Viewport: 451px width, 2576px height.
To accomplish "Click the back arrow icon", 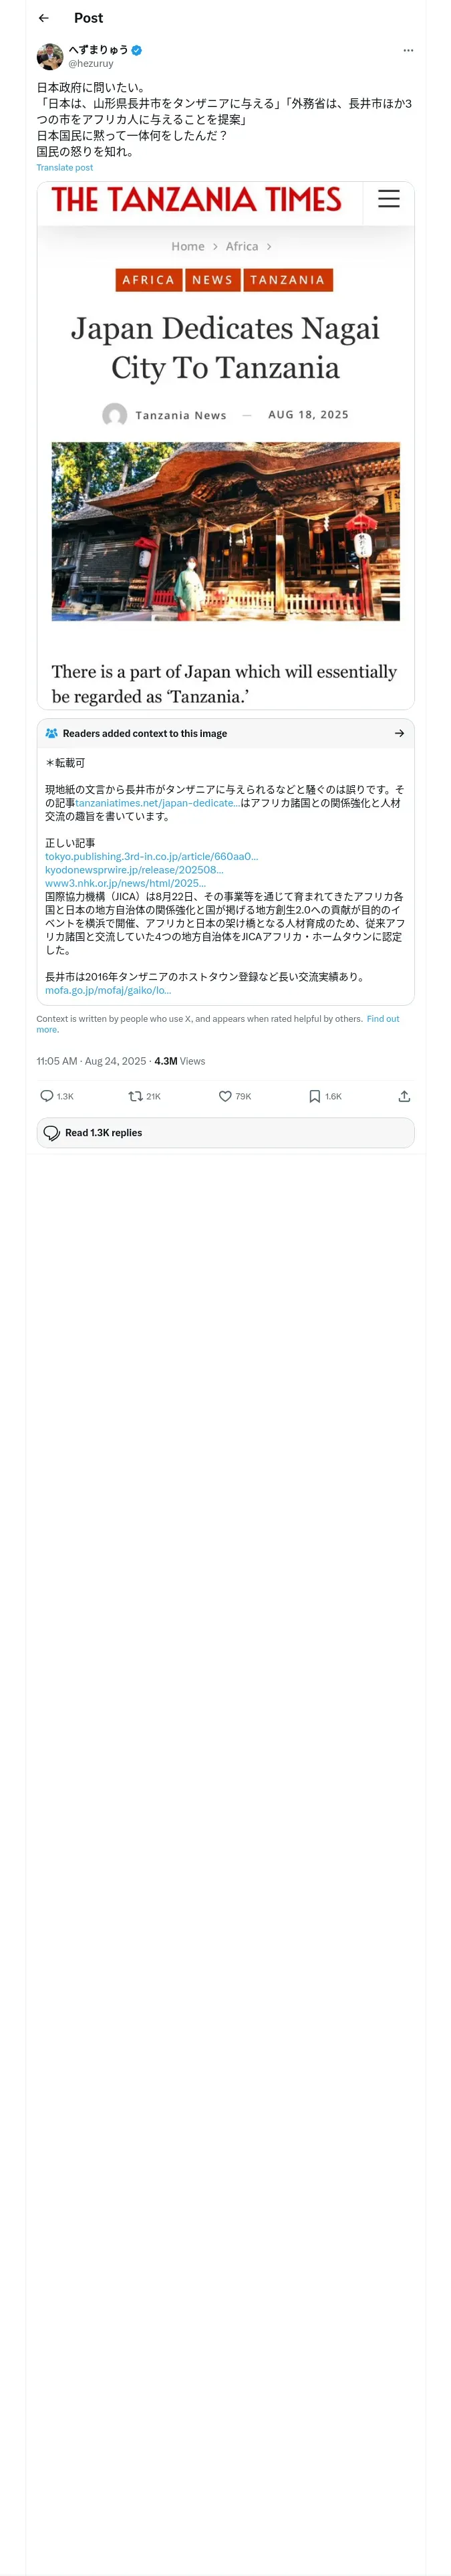I will [44, 18].
